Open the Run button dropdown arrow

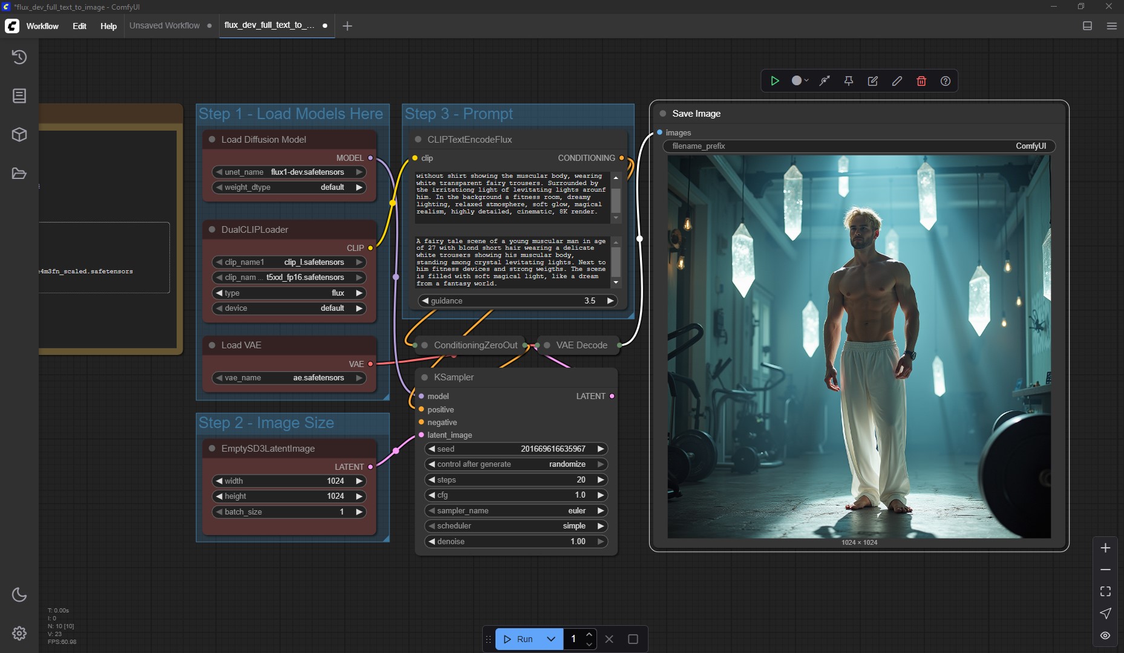pyautogui.click(x=551, y=639)
